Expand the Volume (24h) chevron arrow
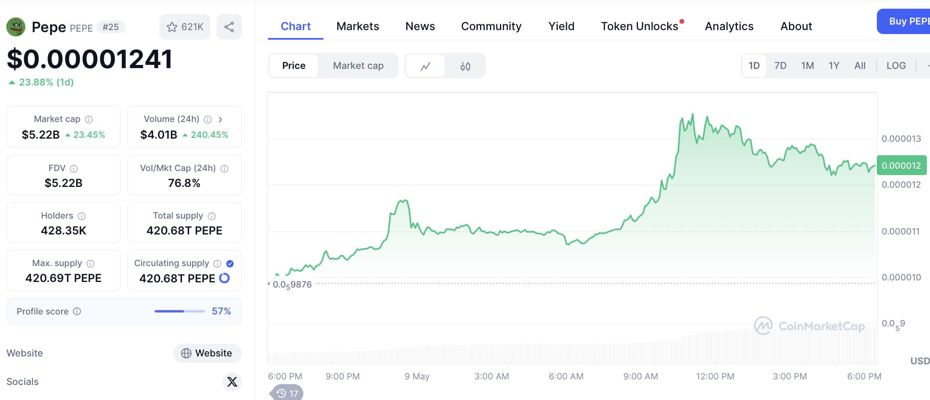This screenshot has height=400, width=930. click(x=220, y=120)
